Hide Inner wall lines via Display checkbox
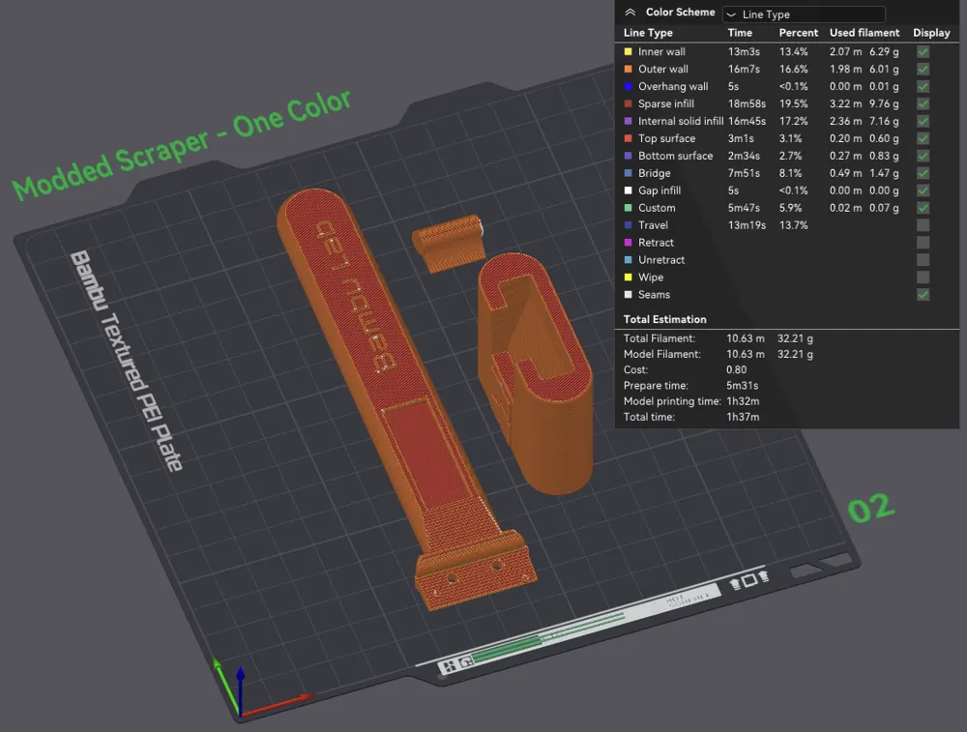The height and width of the screenshot is (732, 967). [x=923, y=51]
